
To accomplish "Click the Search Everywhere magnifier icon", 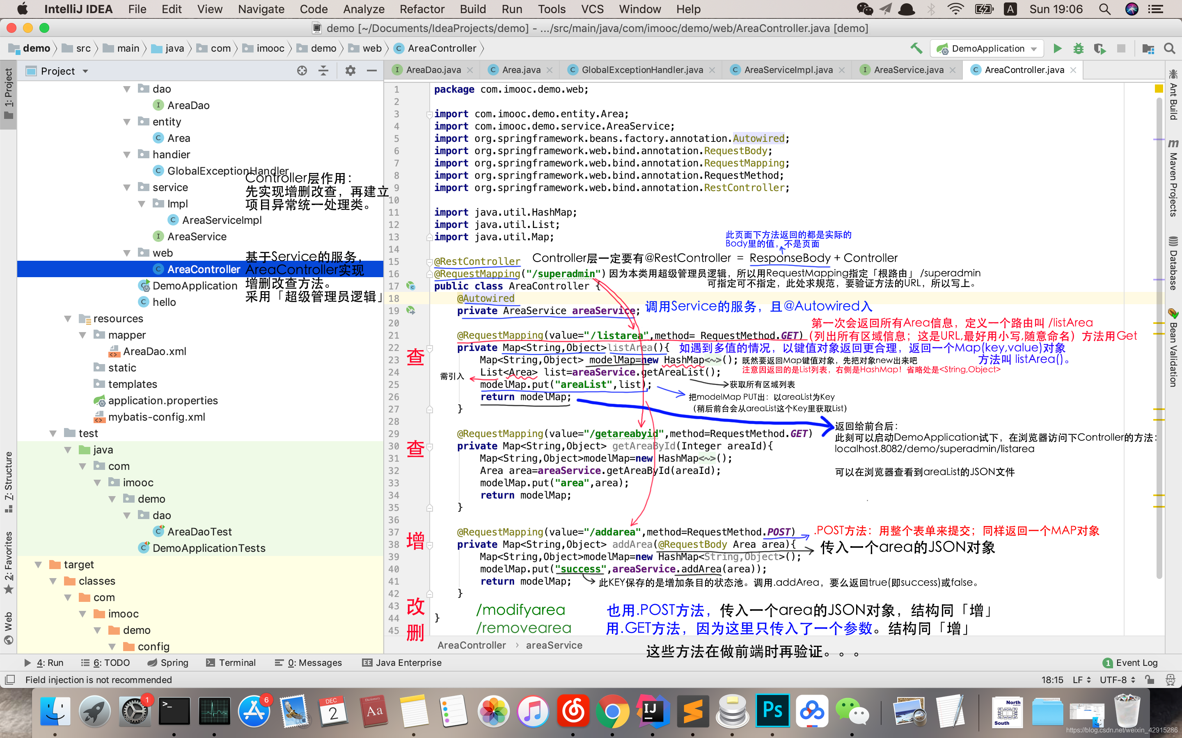I will coord(1169,48).
